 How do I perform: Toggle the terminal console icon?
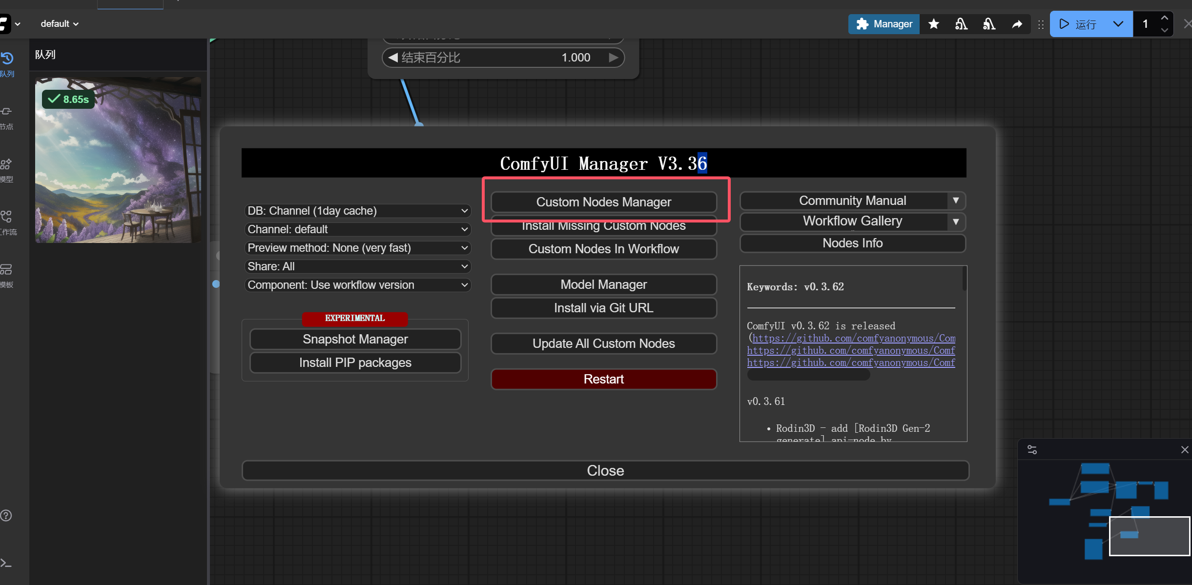point(6,563)
